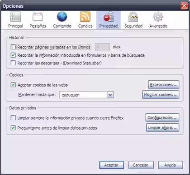Open the Ayuda help button
This screenshot has width=190, height=175.
(171, 165)
